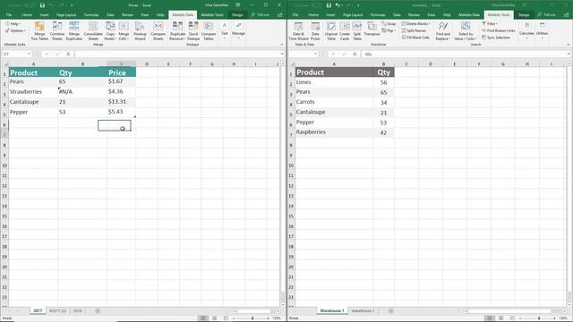
Task: Launch Quick Dedupe tool
Action: (x=193, y=30)
